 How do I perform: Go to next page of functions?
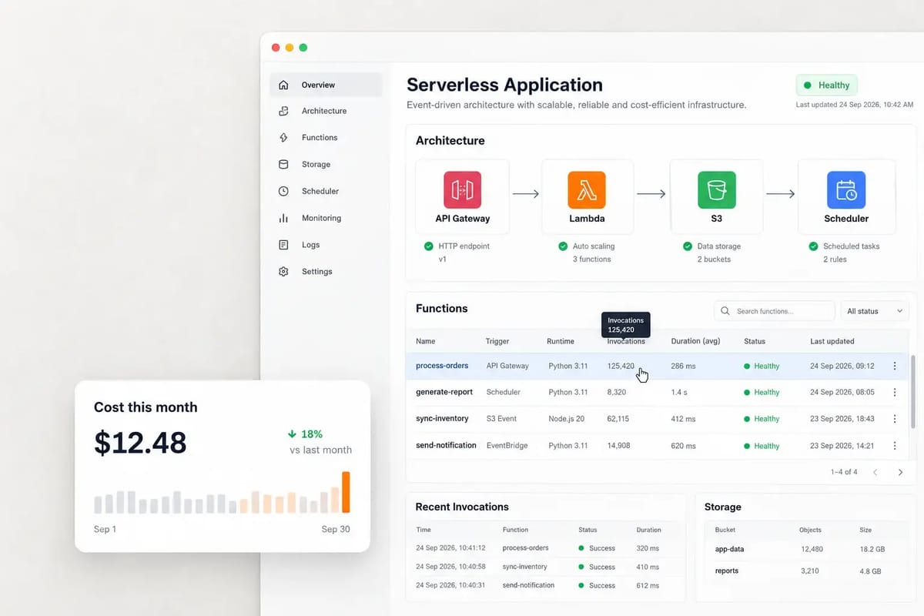[900, 472]
